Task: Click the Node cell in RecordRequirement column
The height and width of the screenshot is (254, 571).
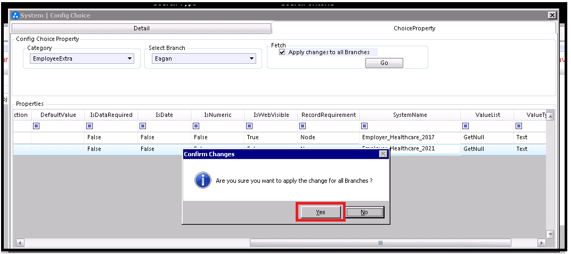Action: click(x=329, y=137)
